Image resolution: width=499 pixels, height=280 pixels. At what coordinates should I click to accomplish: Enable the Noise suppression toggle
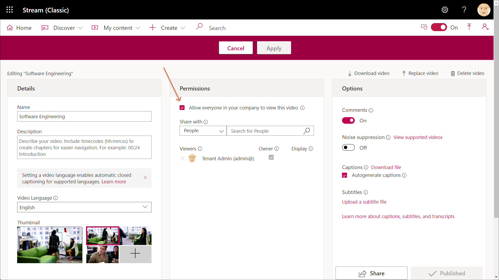(348, 148)
